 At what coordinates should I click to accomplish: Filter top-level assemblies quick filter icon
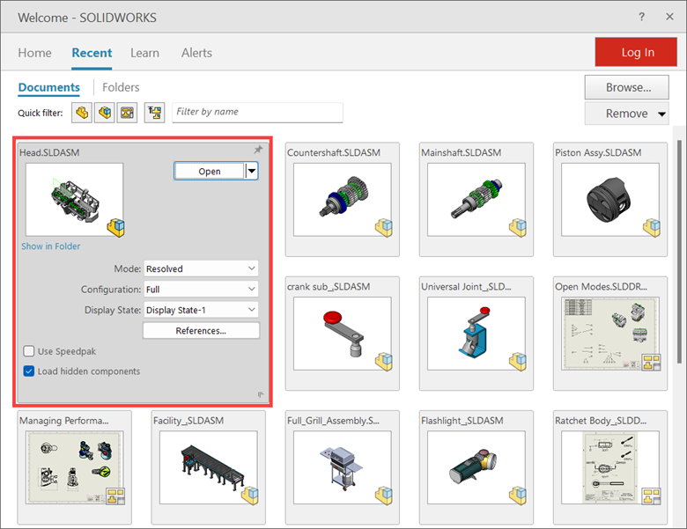[155, 113]
